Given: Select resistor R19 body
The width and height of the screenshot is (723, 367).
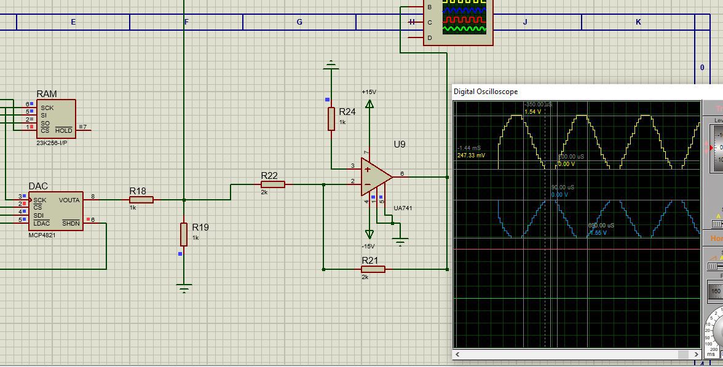Looking at the screenshot, I should coord(183,234).
